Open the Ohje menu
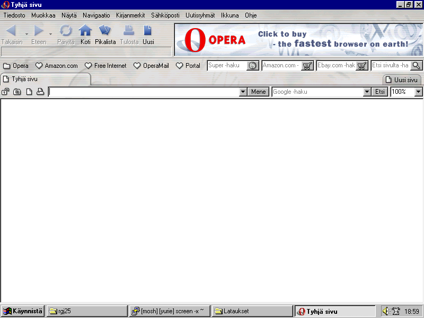The image size is (424, 318). (251, 15)
